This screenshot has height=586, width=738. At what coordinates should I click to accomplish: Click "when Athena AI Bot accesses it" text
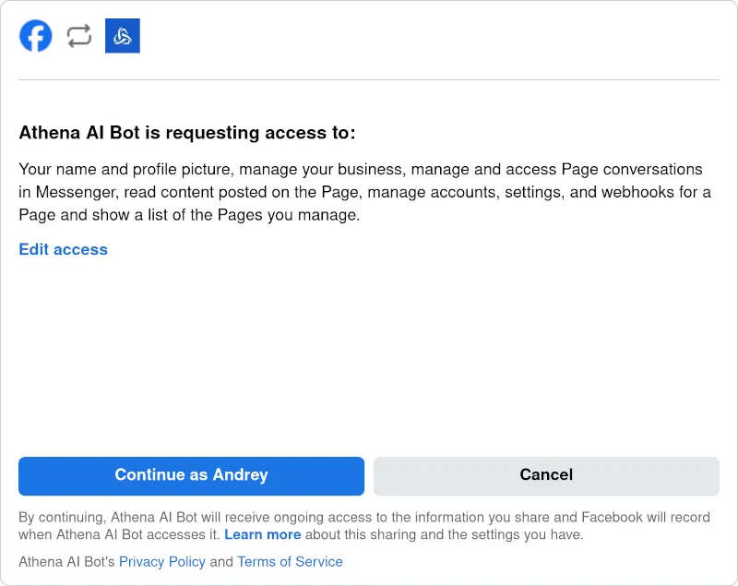click(118, 534)
